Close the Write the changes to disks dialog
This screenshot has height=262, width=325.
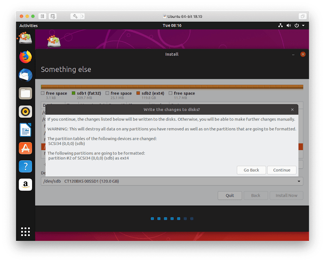pos(292,110)
